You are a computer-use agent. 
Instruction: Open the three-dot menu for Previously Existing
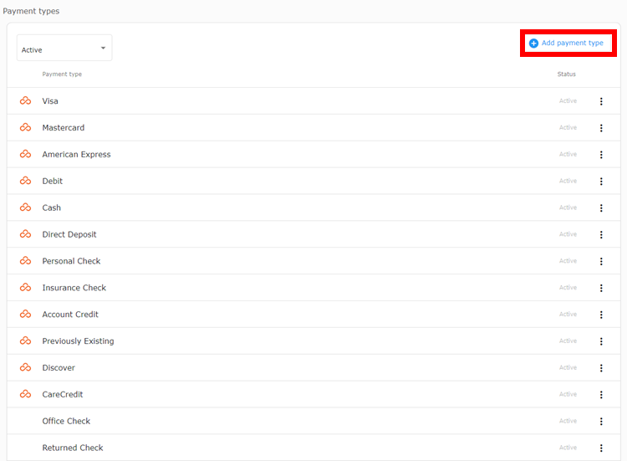601,341
